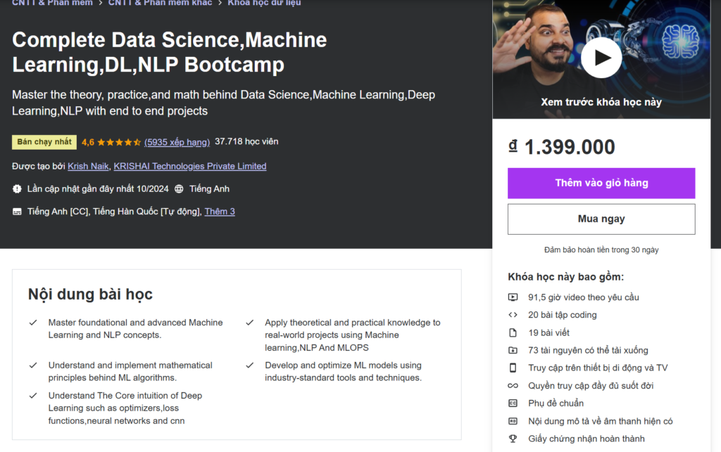
Task: Click the star rating display
Action: [119, 142]
